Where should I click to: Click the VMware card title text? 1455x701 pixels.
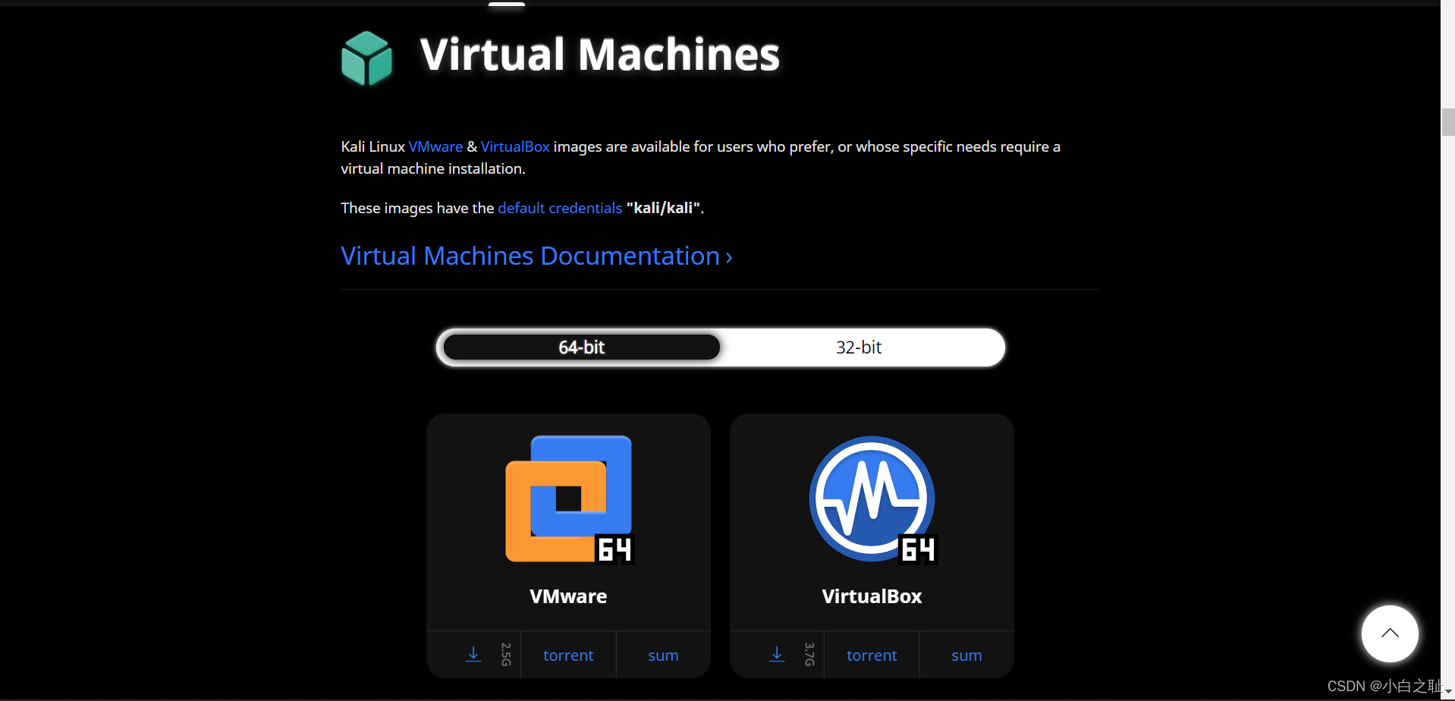(568, 596)
